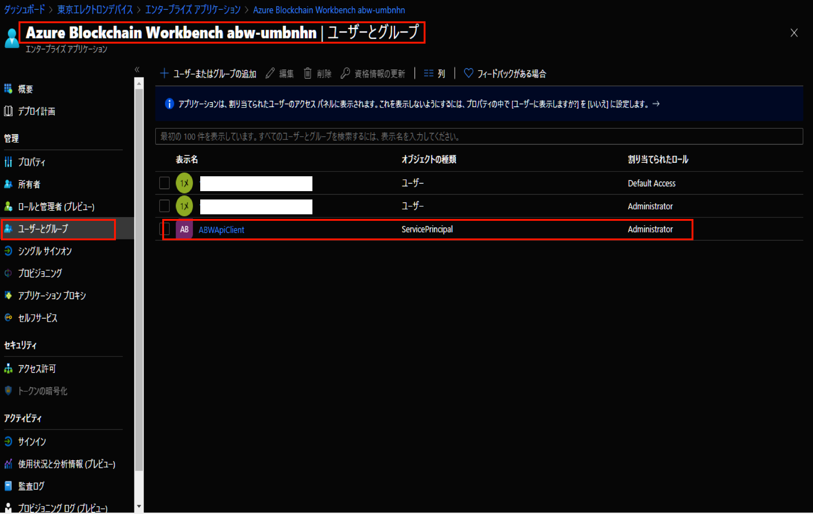Viewport: 813px width, 514px height.
Task: Sort by 表示名 column header
Action: 187,159
